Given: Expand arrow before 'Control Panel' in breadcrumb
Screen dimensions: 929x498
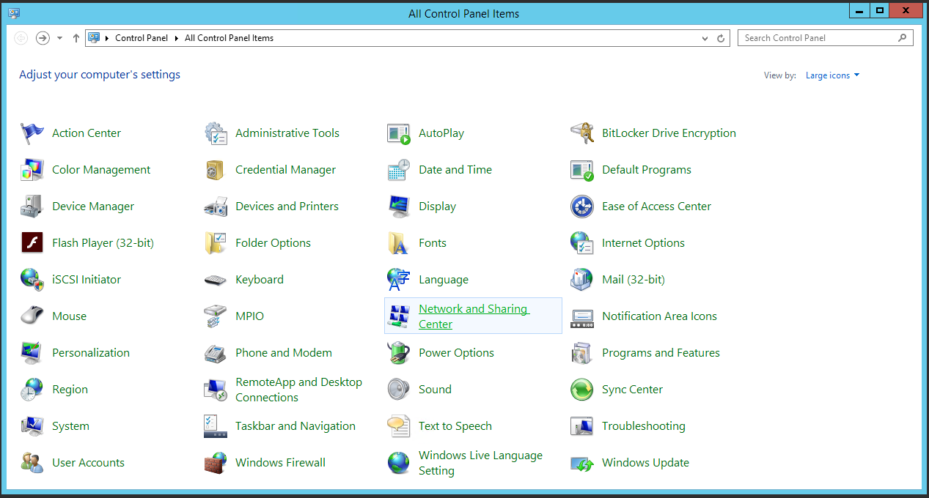Looking at the screenshot, I should (108, 38).
